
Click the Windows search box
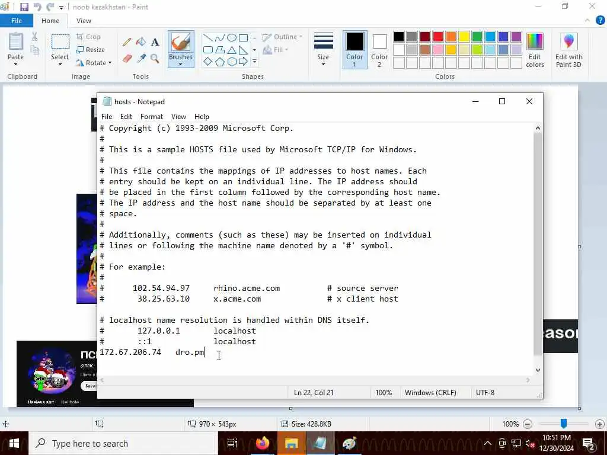(123, 443)
